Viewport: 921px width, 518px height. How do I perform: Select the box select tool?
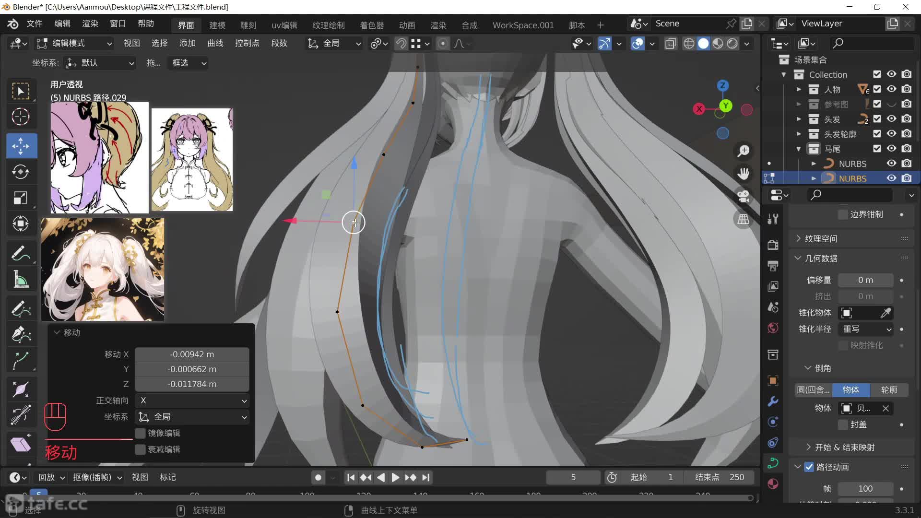21,91
